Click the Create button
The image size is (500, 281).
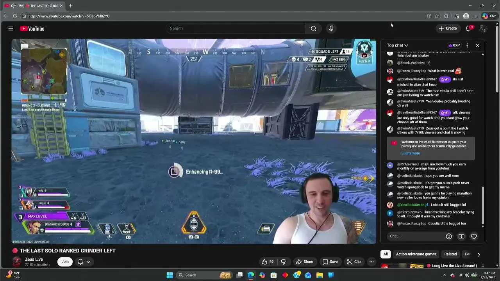(x=448, y=28)
